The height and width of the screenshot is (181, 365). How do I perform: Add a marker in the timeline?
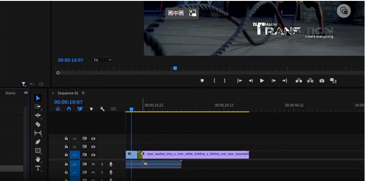click(x=91, y=109)
